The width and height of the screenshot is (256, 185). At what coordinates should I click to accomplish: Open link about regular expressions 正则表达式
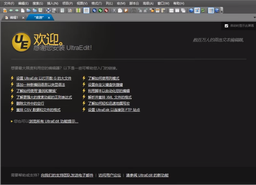[44, 97]
